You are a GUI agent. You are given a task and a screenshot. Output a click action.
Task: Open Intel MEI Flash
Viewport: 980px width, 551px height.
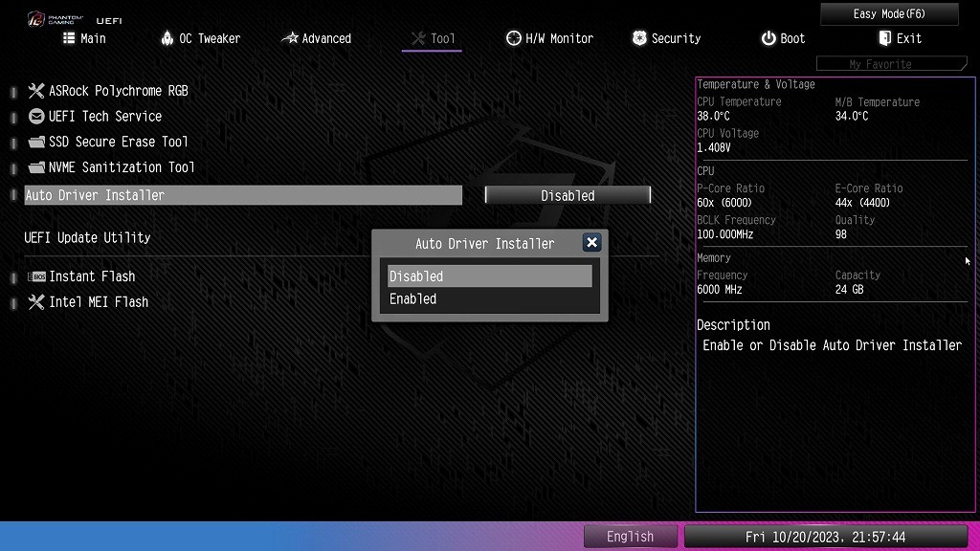(x=99, y=301)
